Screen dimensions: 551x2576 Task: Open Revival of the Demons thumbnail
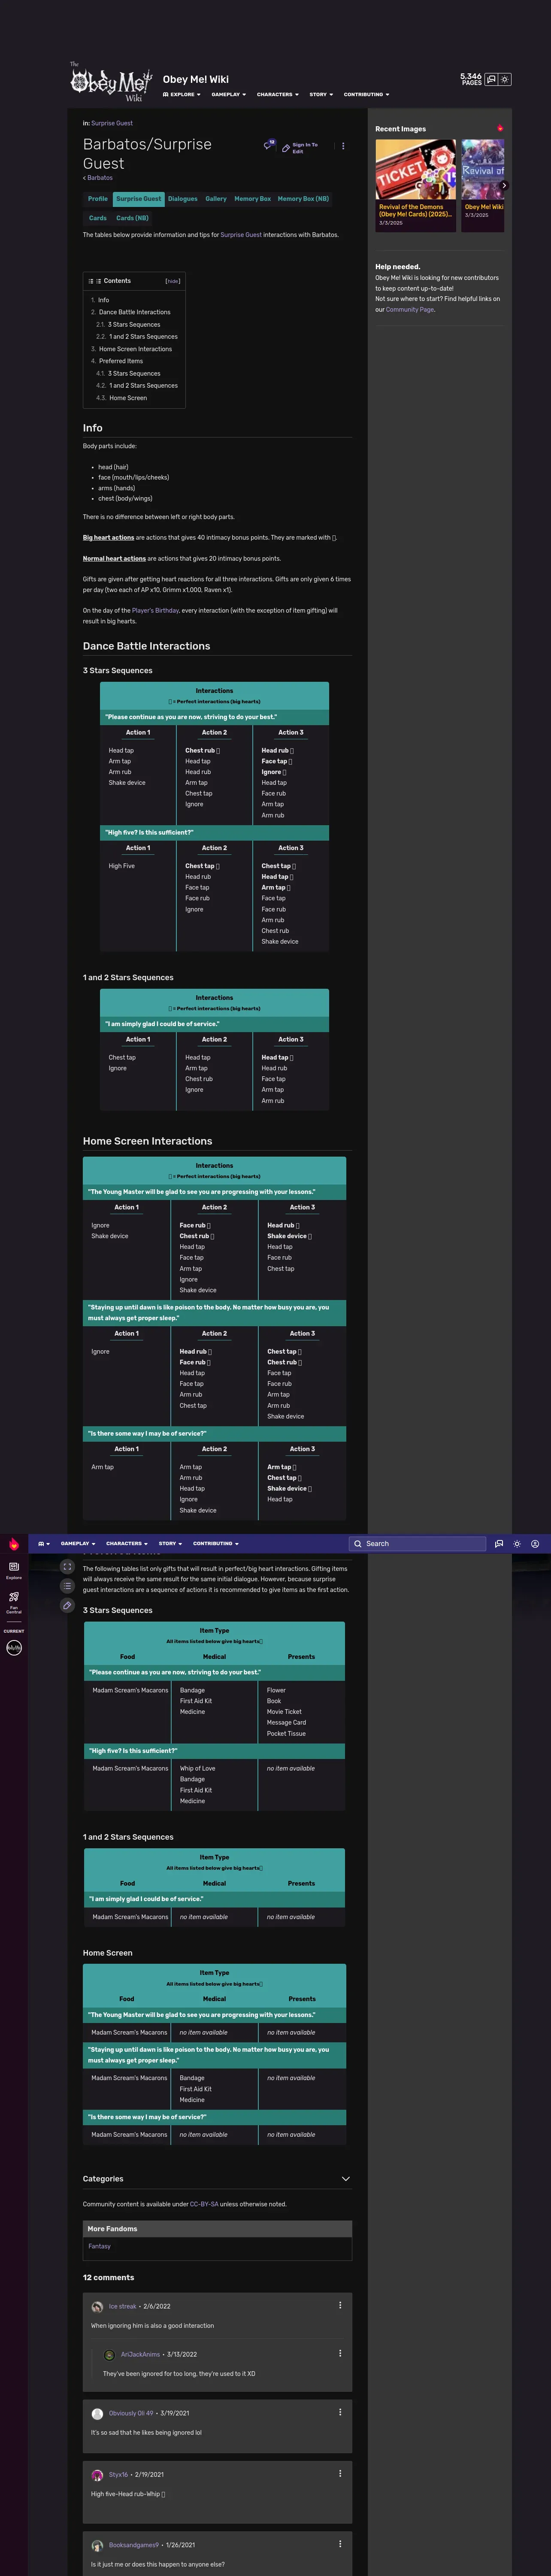415,169
